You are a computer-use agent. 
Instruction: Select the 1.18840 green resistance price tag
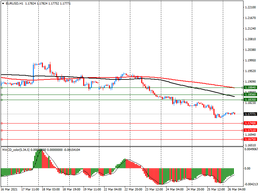250,87
